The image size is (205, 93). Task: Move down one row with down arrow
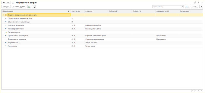pyautogui.click(x=199, y=91)
